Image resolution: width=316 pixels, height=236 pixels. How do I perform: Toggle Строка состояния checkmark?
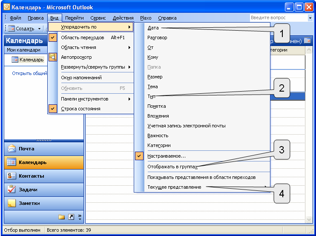53,109
